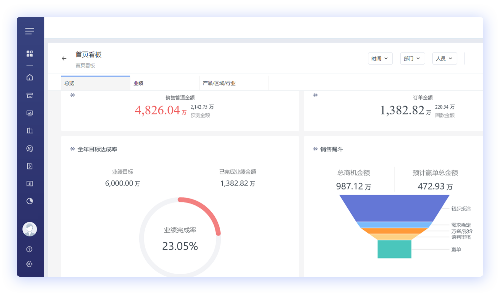Click the 全年目标达成率 section title
Screen dimensions: 500x293
[97, 149]
